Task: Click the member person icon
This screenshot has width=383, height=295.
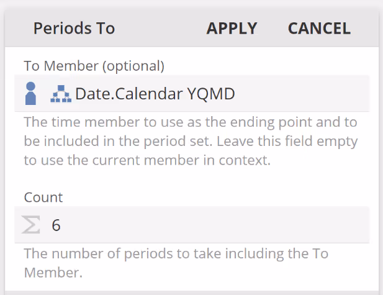Action: (x=30, y=93)
